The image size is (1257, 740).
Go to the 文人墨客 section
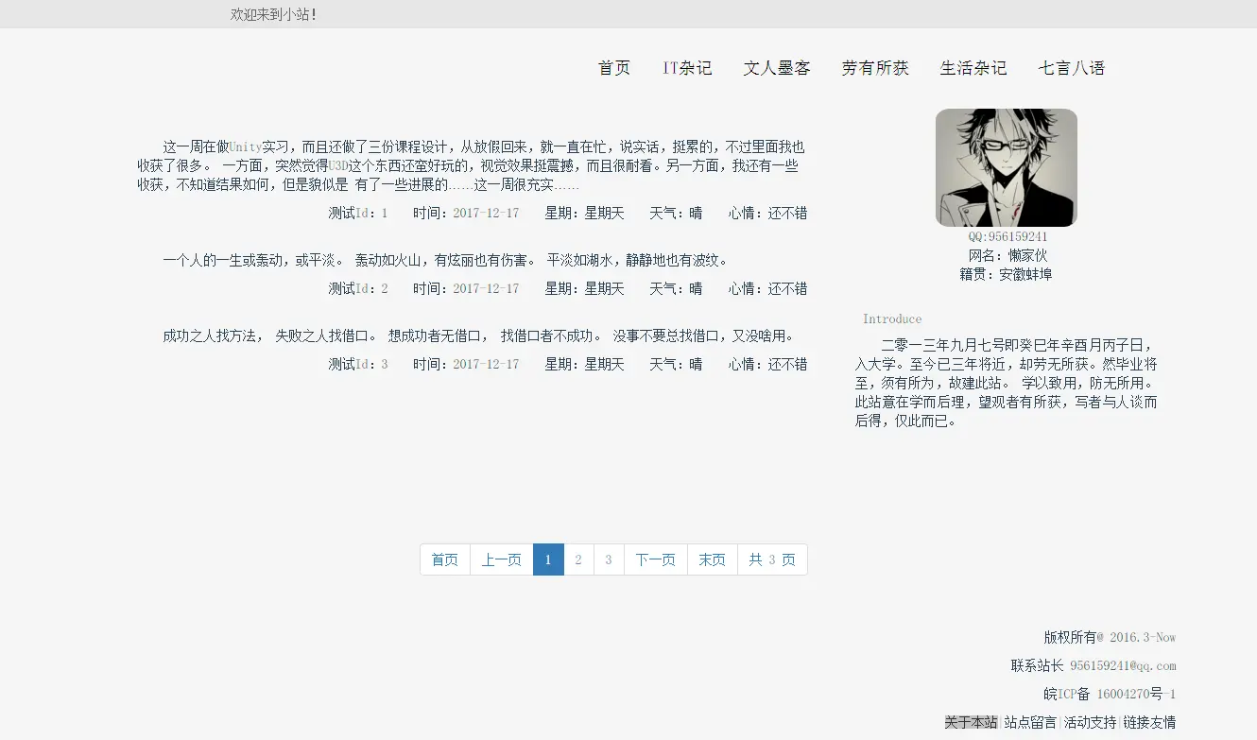pos(777,68)
